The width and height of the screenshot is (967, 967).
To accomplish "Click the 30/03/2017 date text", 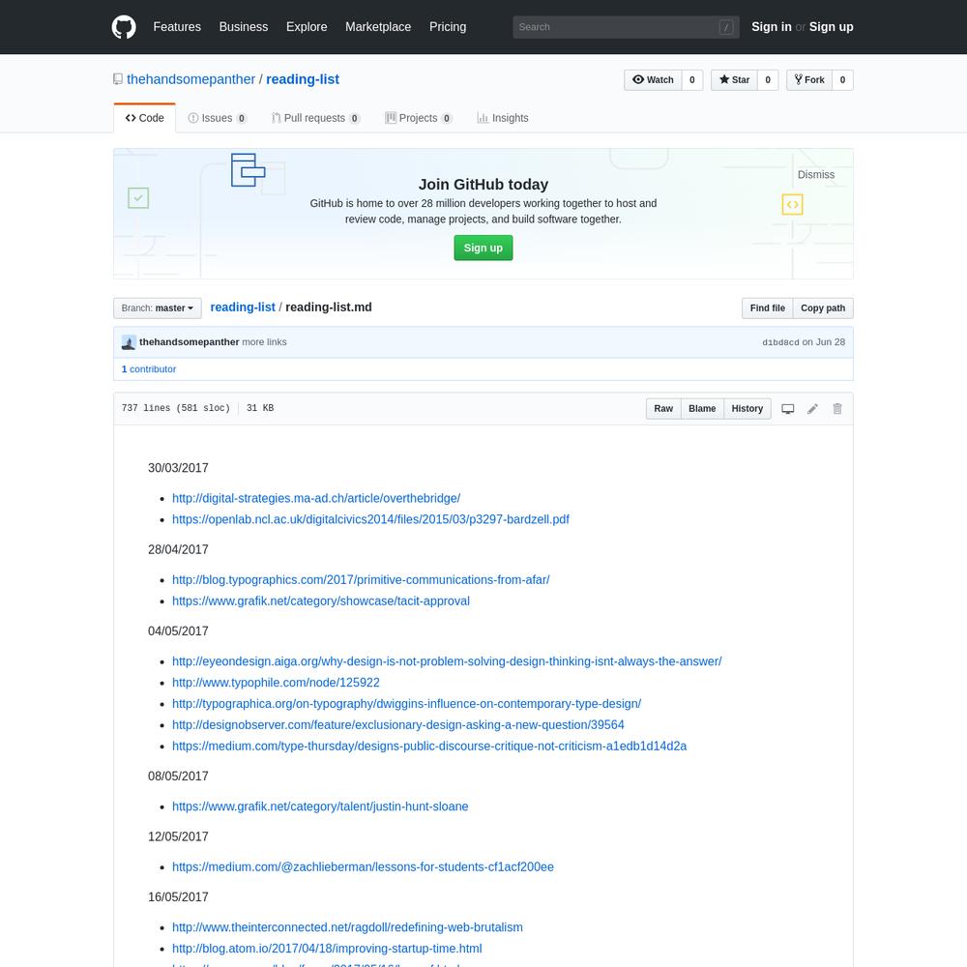I will coord(178,468).
